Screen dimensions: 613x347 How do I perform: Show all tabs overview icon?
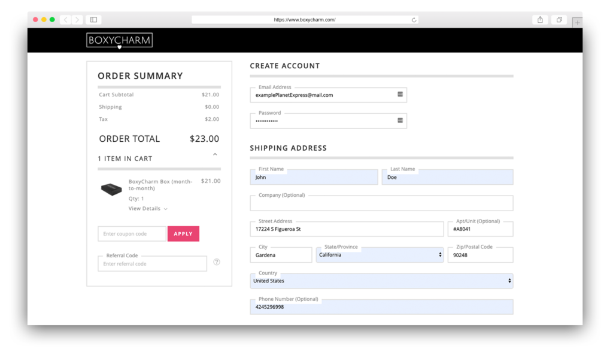pos(559,20)
